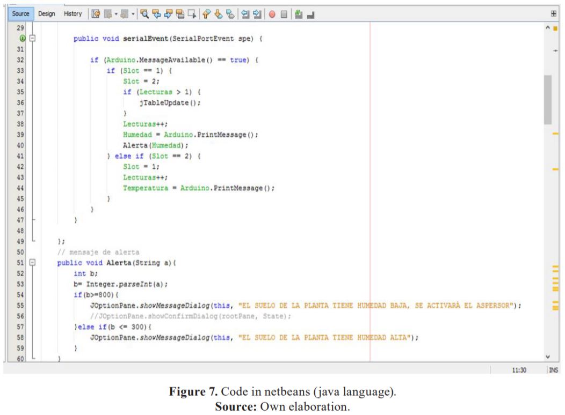Toggle Highlight Search icon
This screenshot has height=415, width=565.
180,14
